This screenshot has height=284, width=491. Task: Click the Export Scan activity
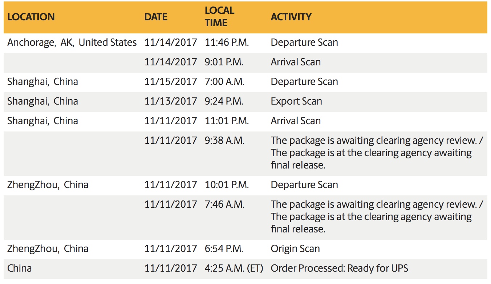point(296,101)
